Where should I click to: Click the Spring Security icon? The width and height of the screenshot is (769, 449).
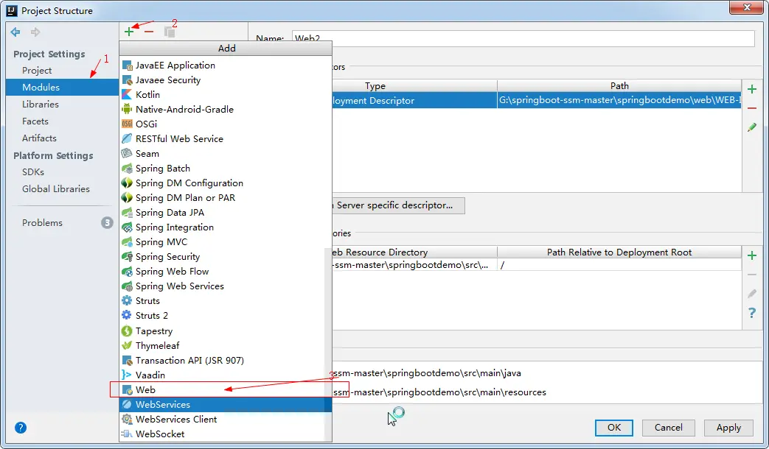[127, 257]
